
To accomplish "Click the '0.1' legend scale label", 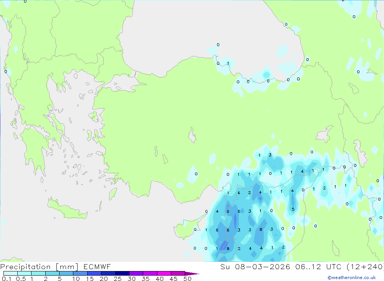I will point(7,279).
